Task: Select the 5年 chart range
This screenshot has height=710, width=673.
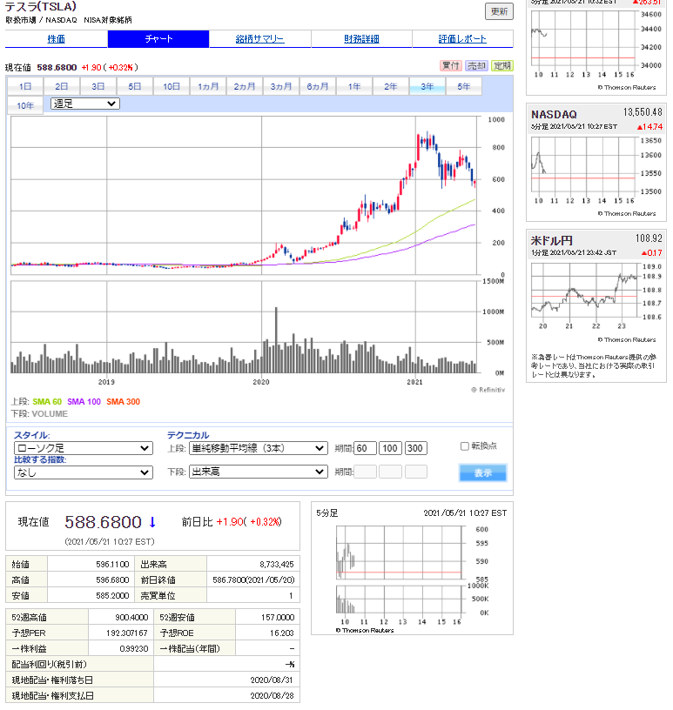Action: 464,86
